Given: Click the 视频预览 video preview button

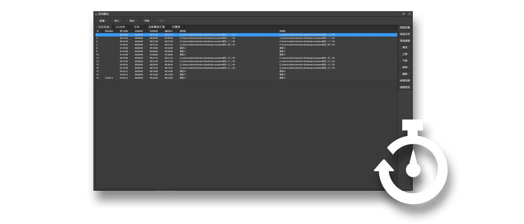Looking at the screenshot, I should point(405,87).
